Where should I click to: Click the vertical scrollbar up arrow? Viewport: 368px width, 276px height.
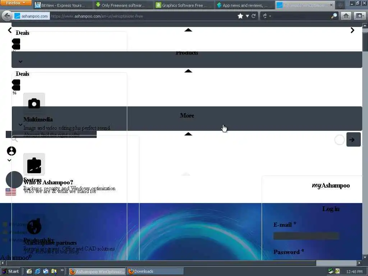tap(365, 26)
